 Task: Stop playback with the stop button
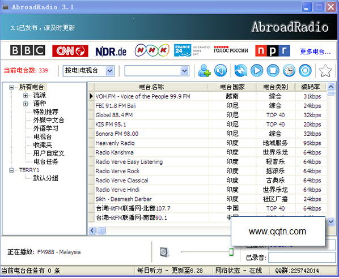tap(273, 70)
